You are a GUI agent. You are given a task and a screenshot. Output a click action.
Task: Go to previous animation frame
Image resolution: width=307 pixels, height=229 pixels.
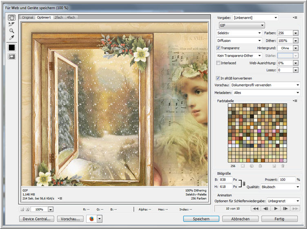click(266, 209)
